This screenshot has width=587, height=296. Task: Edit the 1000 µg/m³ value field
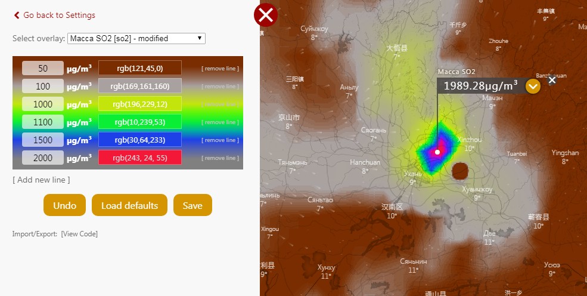(43, 104)
